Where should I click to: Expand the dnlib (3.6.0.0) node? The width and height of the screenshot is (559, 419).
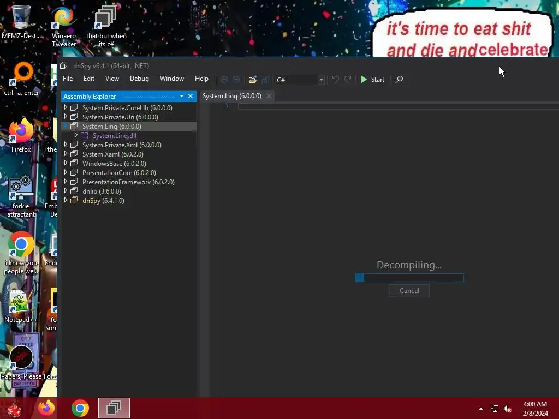[66, 190]
